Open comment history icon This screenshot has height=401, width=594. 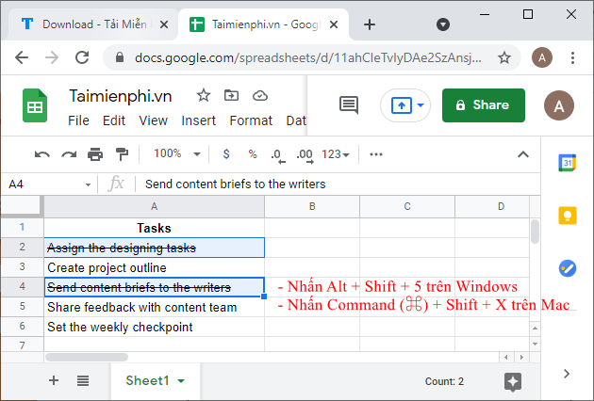pyautogui.click(x=349, y=104)
